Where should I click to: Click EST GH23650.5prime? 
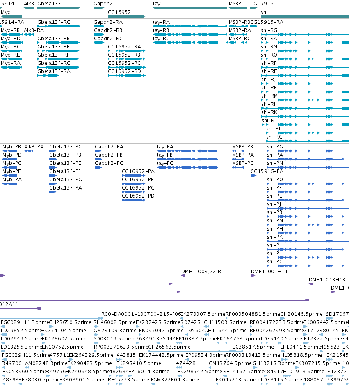tap(70, 322)
